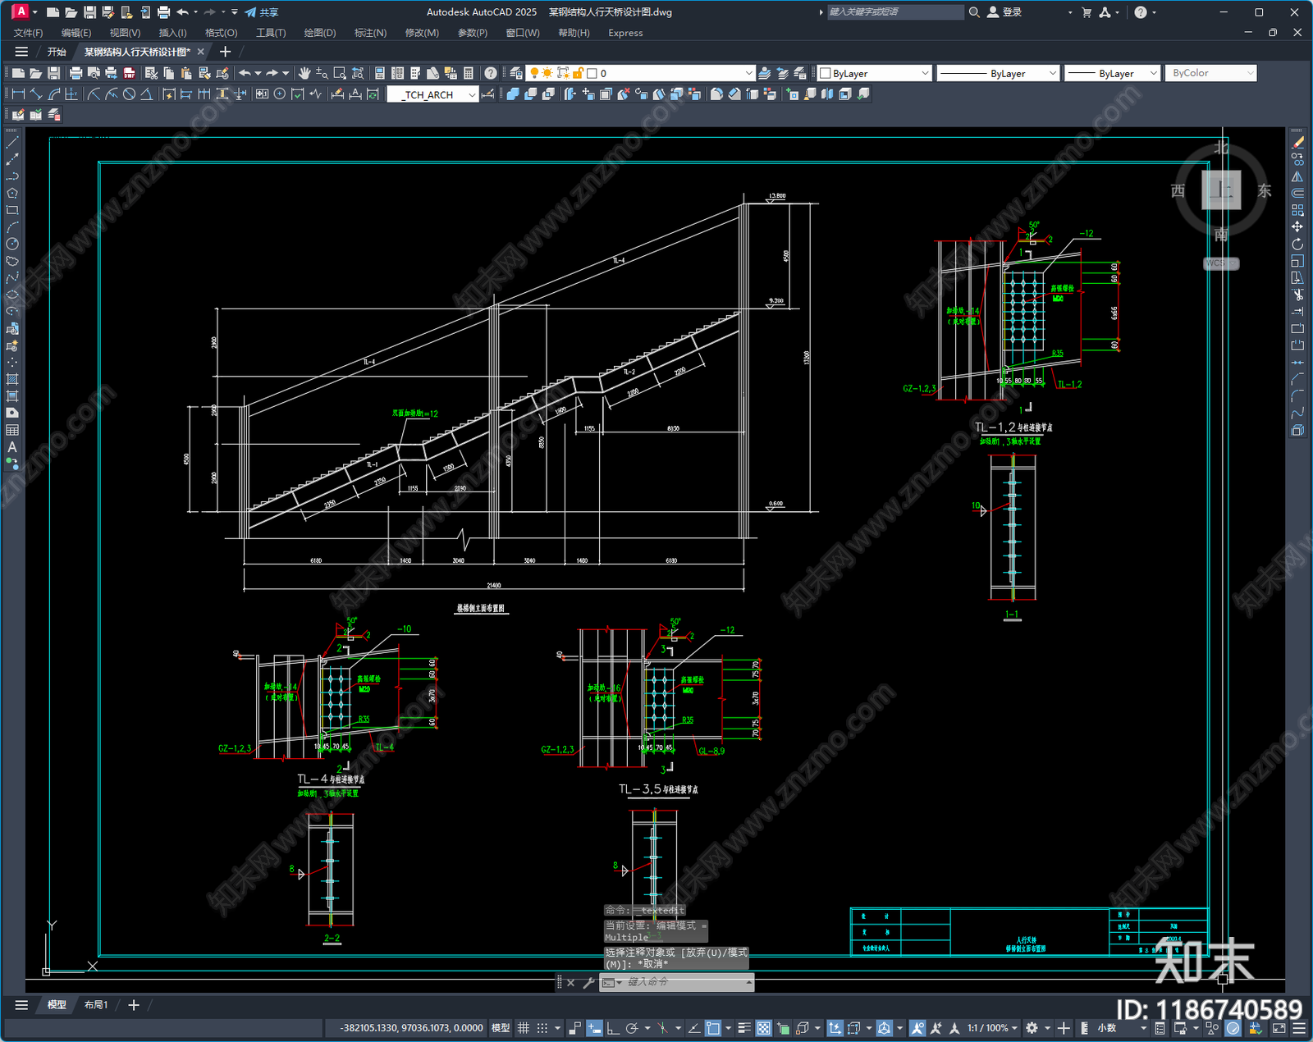Click the 登录 sign-in button
Viewport: 1313px width, 1042px height.
1005,12
